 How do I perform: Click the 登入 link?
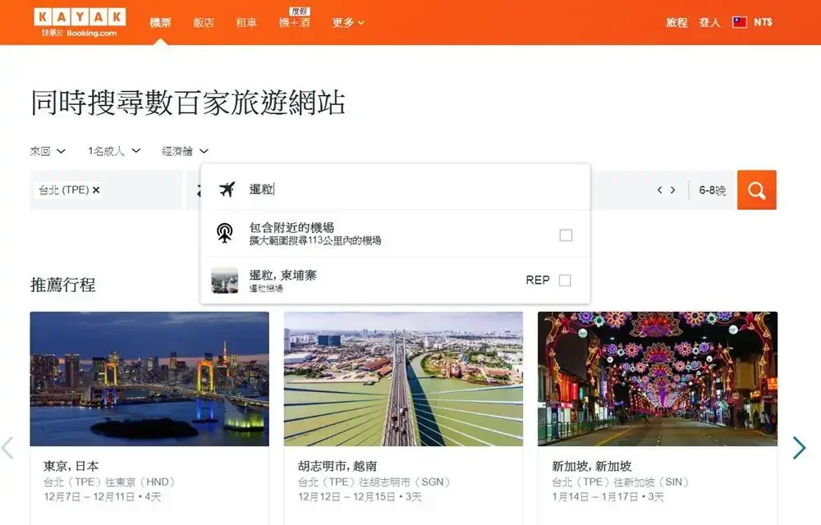tap(709, 23)
